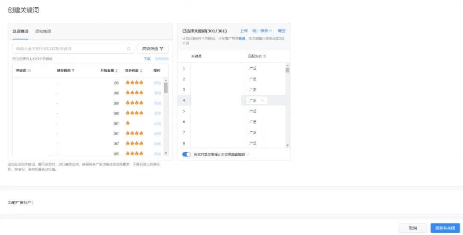Click the 下载 link above keyword table
463x235 pixels.
click(x=147, y=59)
